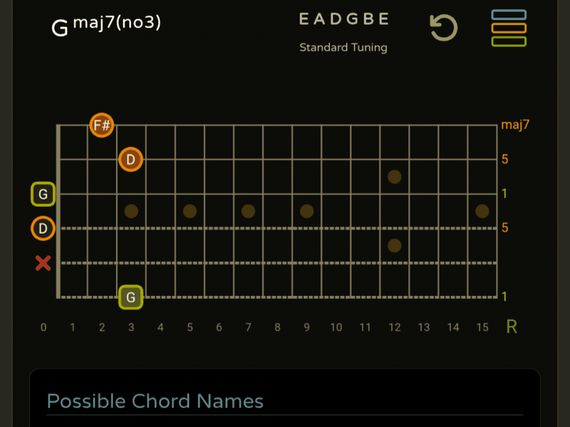Click the open G string note marker
Image resolution: width=570 pixels, height=427 pixels.
pyautogui.click(x=43, y=194)
